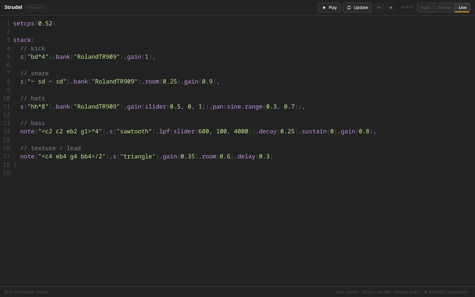This screenshot has width=475, height=297.
Task: Click the AGENT label in the header
Action: (x=407, y=7)
